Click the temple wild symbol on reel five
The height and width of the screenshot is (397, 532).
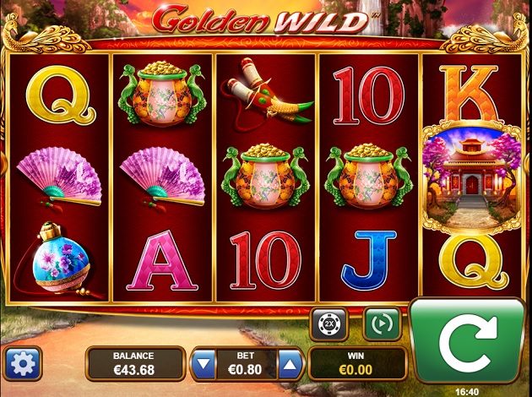pyautogui.click(x=472, y=179)
